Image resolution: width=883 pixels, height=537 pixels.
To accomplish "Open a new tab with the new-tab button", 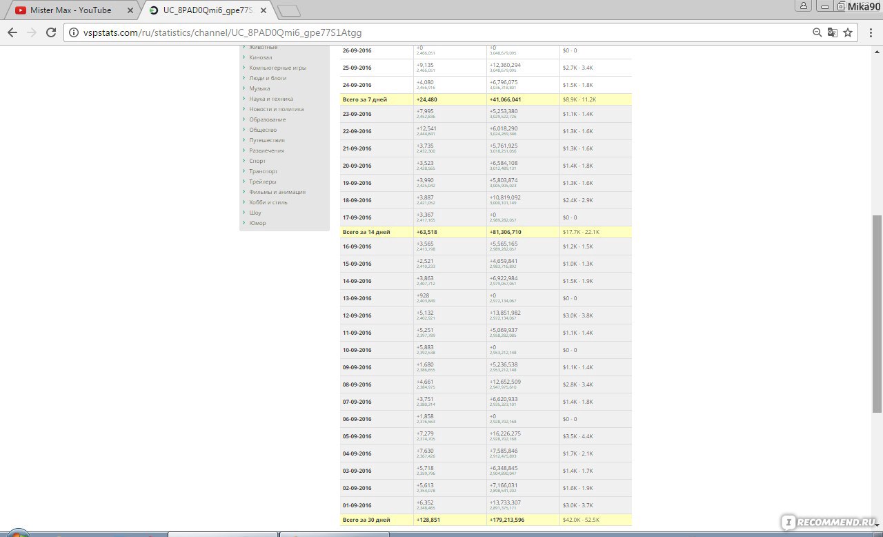I will (x=289, y=10).
